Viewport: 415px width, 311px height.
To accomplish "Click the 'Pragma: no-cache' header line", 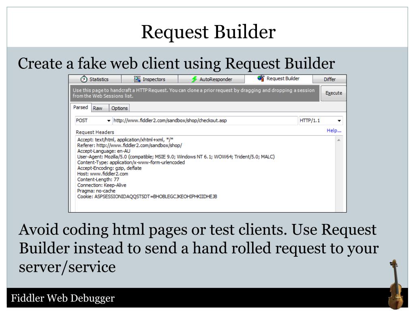I will [x=96, y=191].
